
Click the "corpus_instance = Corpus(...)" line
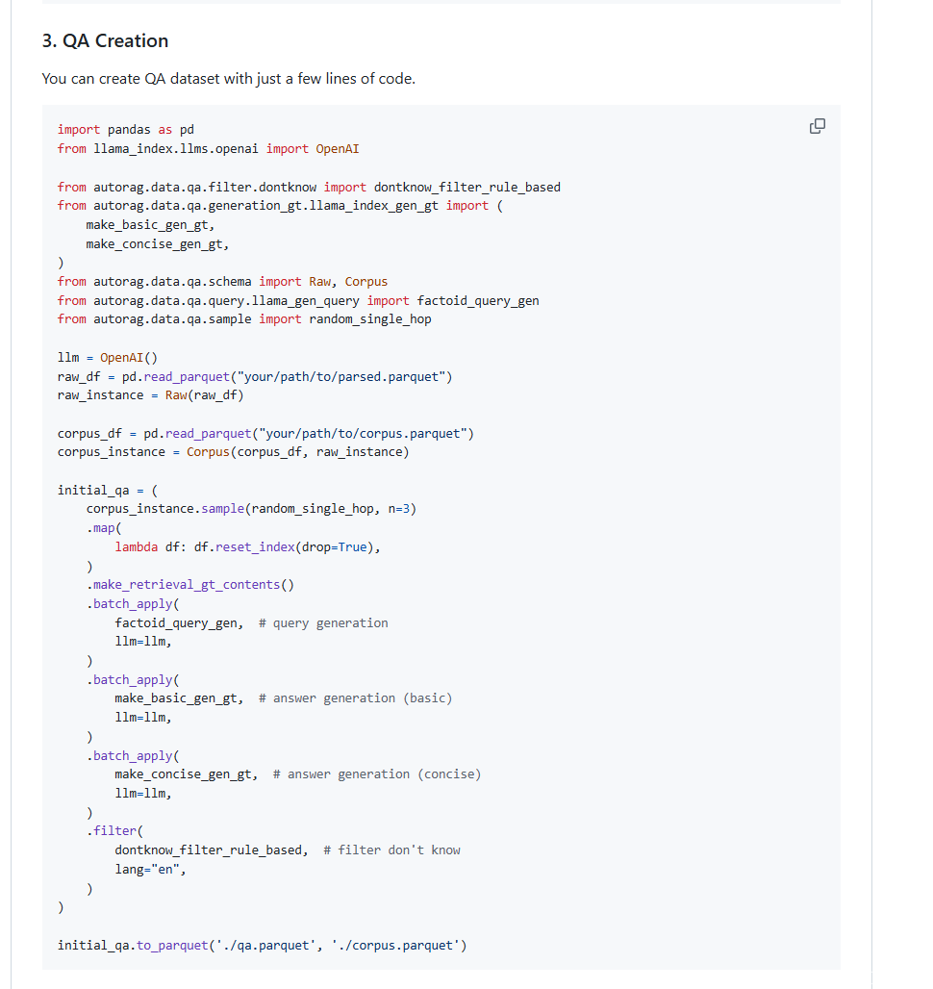click(233, 452)
